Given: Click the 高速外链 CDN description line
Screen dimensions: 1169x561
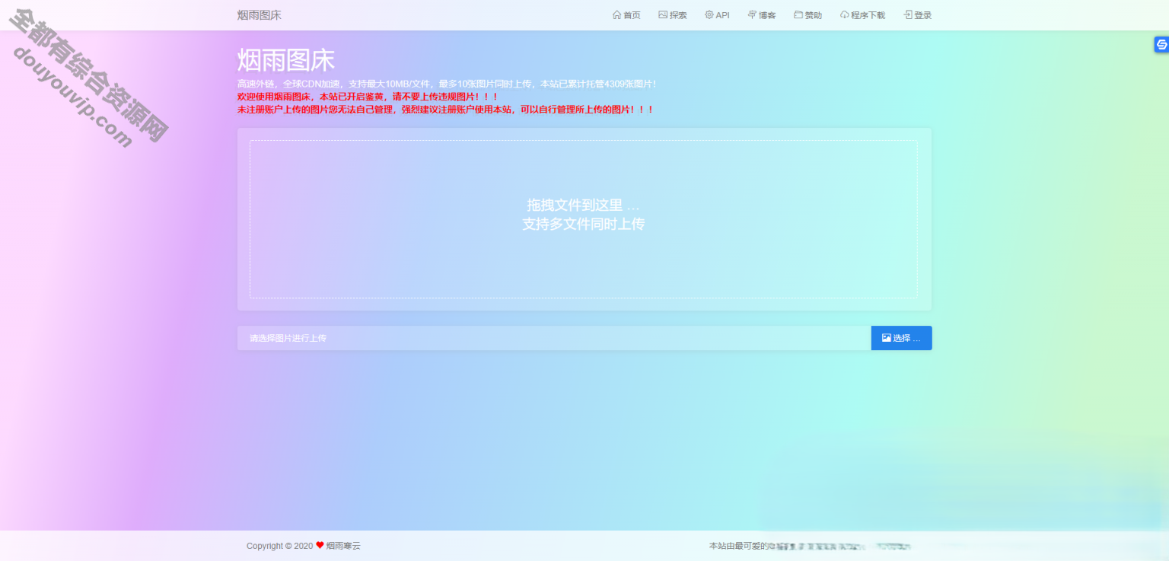Looking at the screenshot, I should tap(448, 84).
